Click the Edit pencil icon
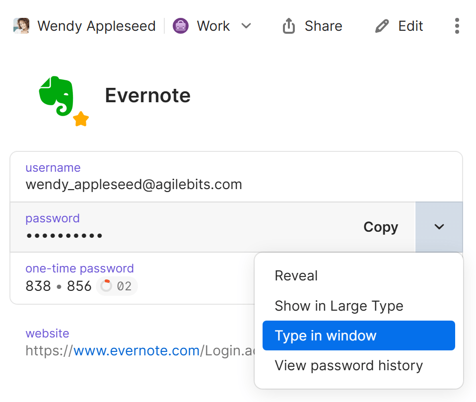Screen dimensions: 476x402 tap(382, 26)
